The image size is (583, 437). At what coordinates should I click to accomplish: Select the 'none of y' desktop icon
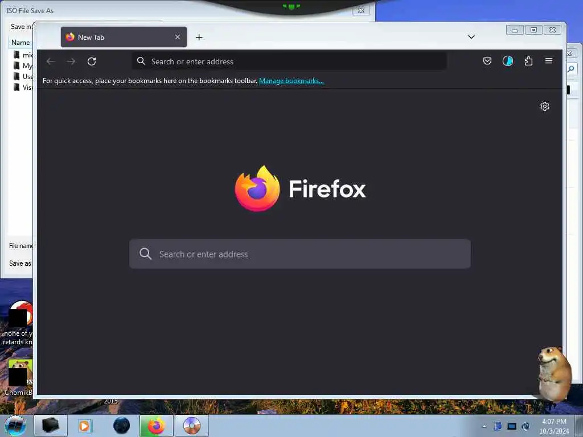coord(18,323)
